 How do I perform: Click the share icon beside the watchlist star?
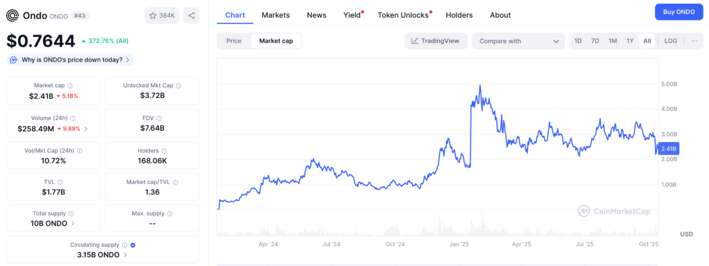tap(191, 15)
